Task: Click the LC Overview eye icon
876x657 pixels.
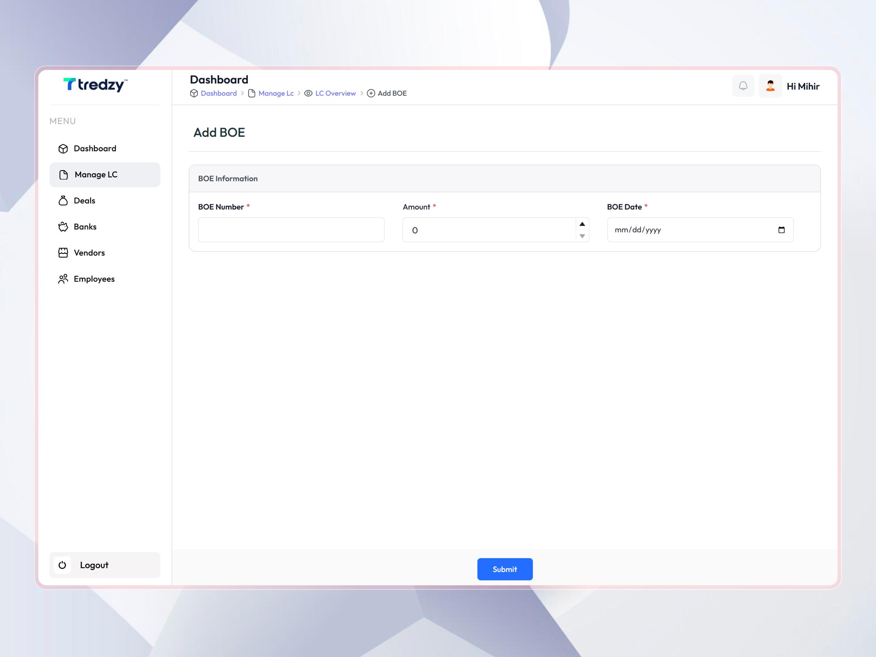Action: click(308, 93)
